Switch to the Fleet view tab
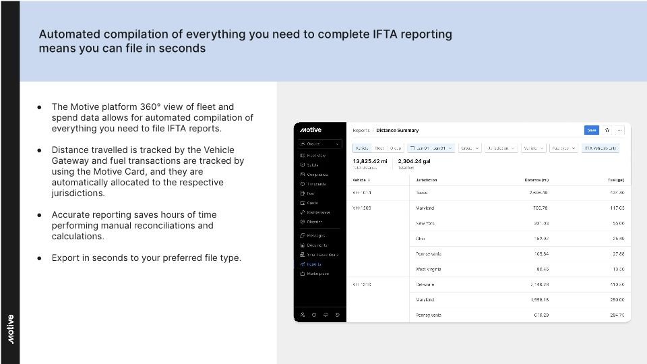 click(x=379, y=148)
